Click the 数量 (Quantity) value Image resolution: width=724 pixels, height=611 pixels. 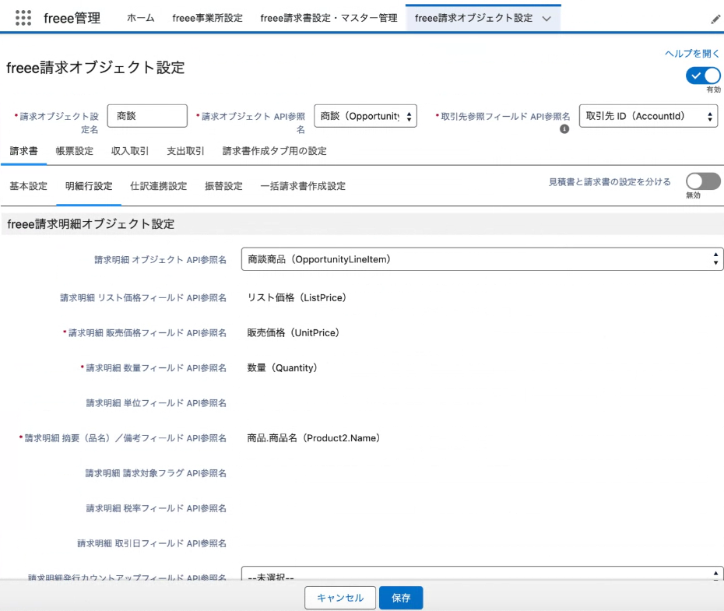282,368
